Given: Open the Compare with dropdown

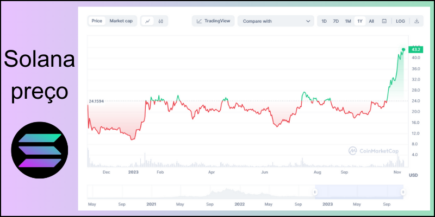Looking at the screenshot, I should point(275,21).
